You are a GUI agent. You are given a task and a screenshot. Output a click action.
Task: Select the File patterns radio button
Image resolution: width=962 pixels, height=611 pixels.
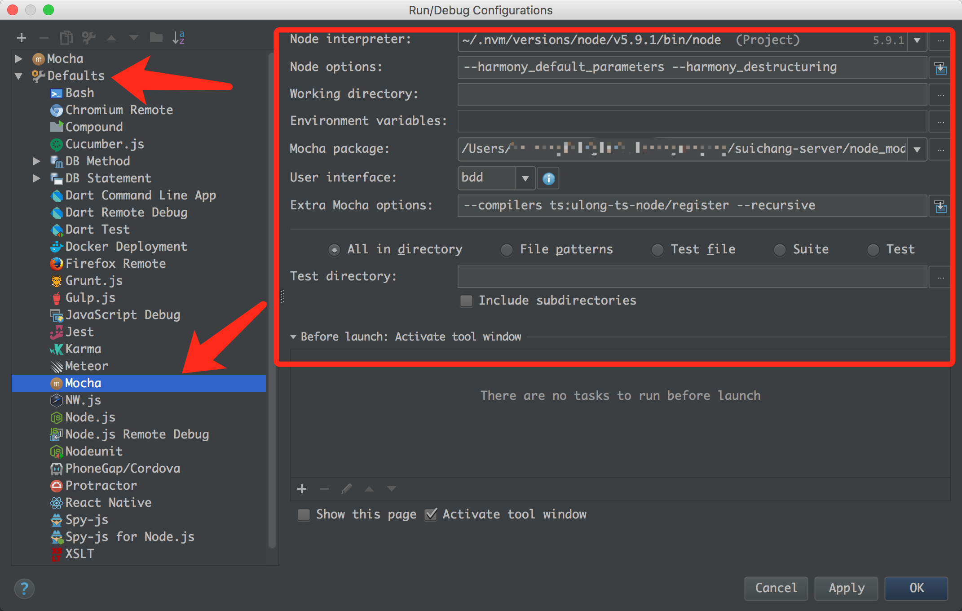(x=507, y=250)
